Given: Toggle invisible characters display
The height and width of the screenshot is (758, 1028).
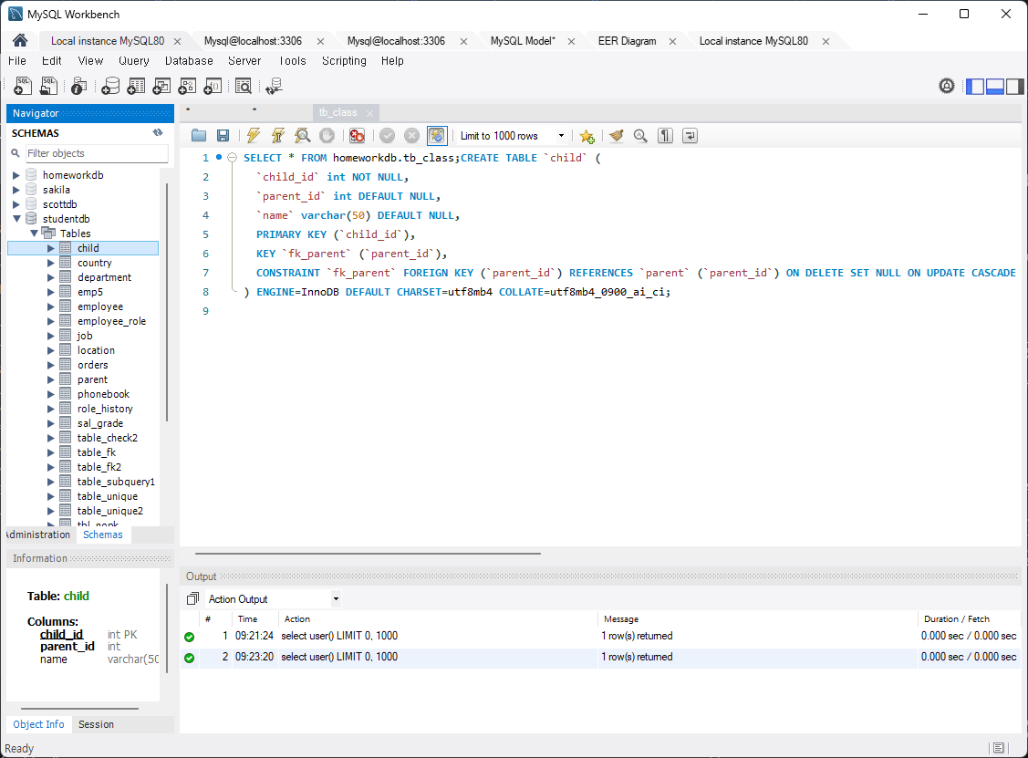Looking at the screenshot, I should pyautogui.click(x=666, y=136).
